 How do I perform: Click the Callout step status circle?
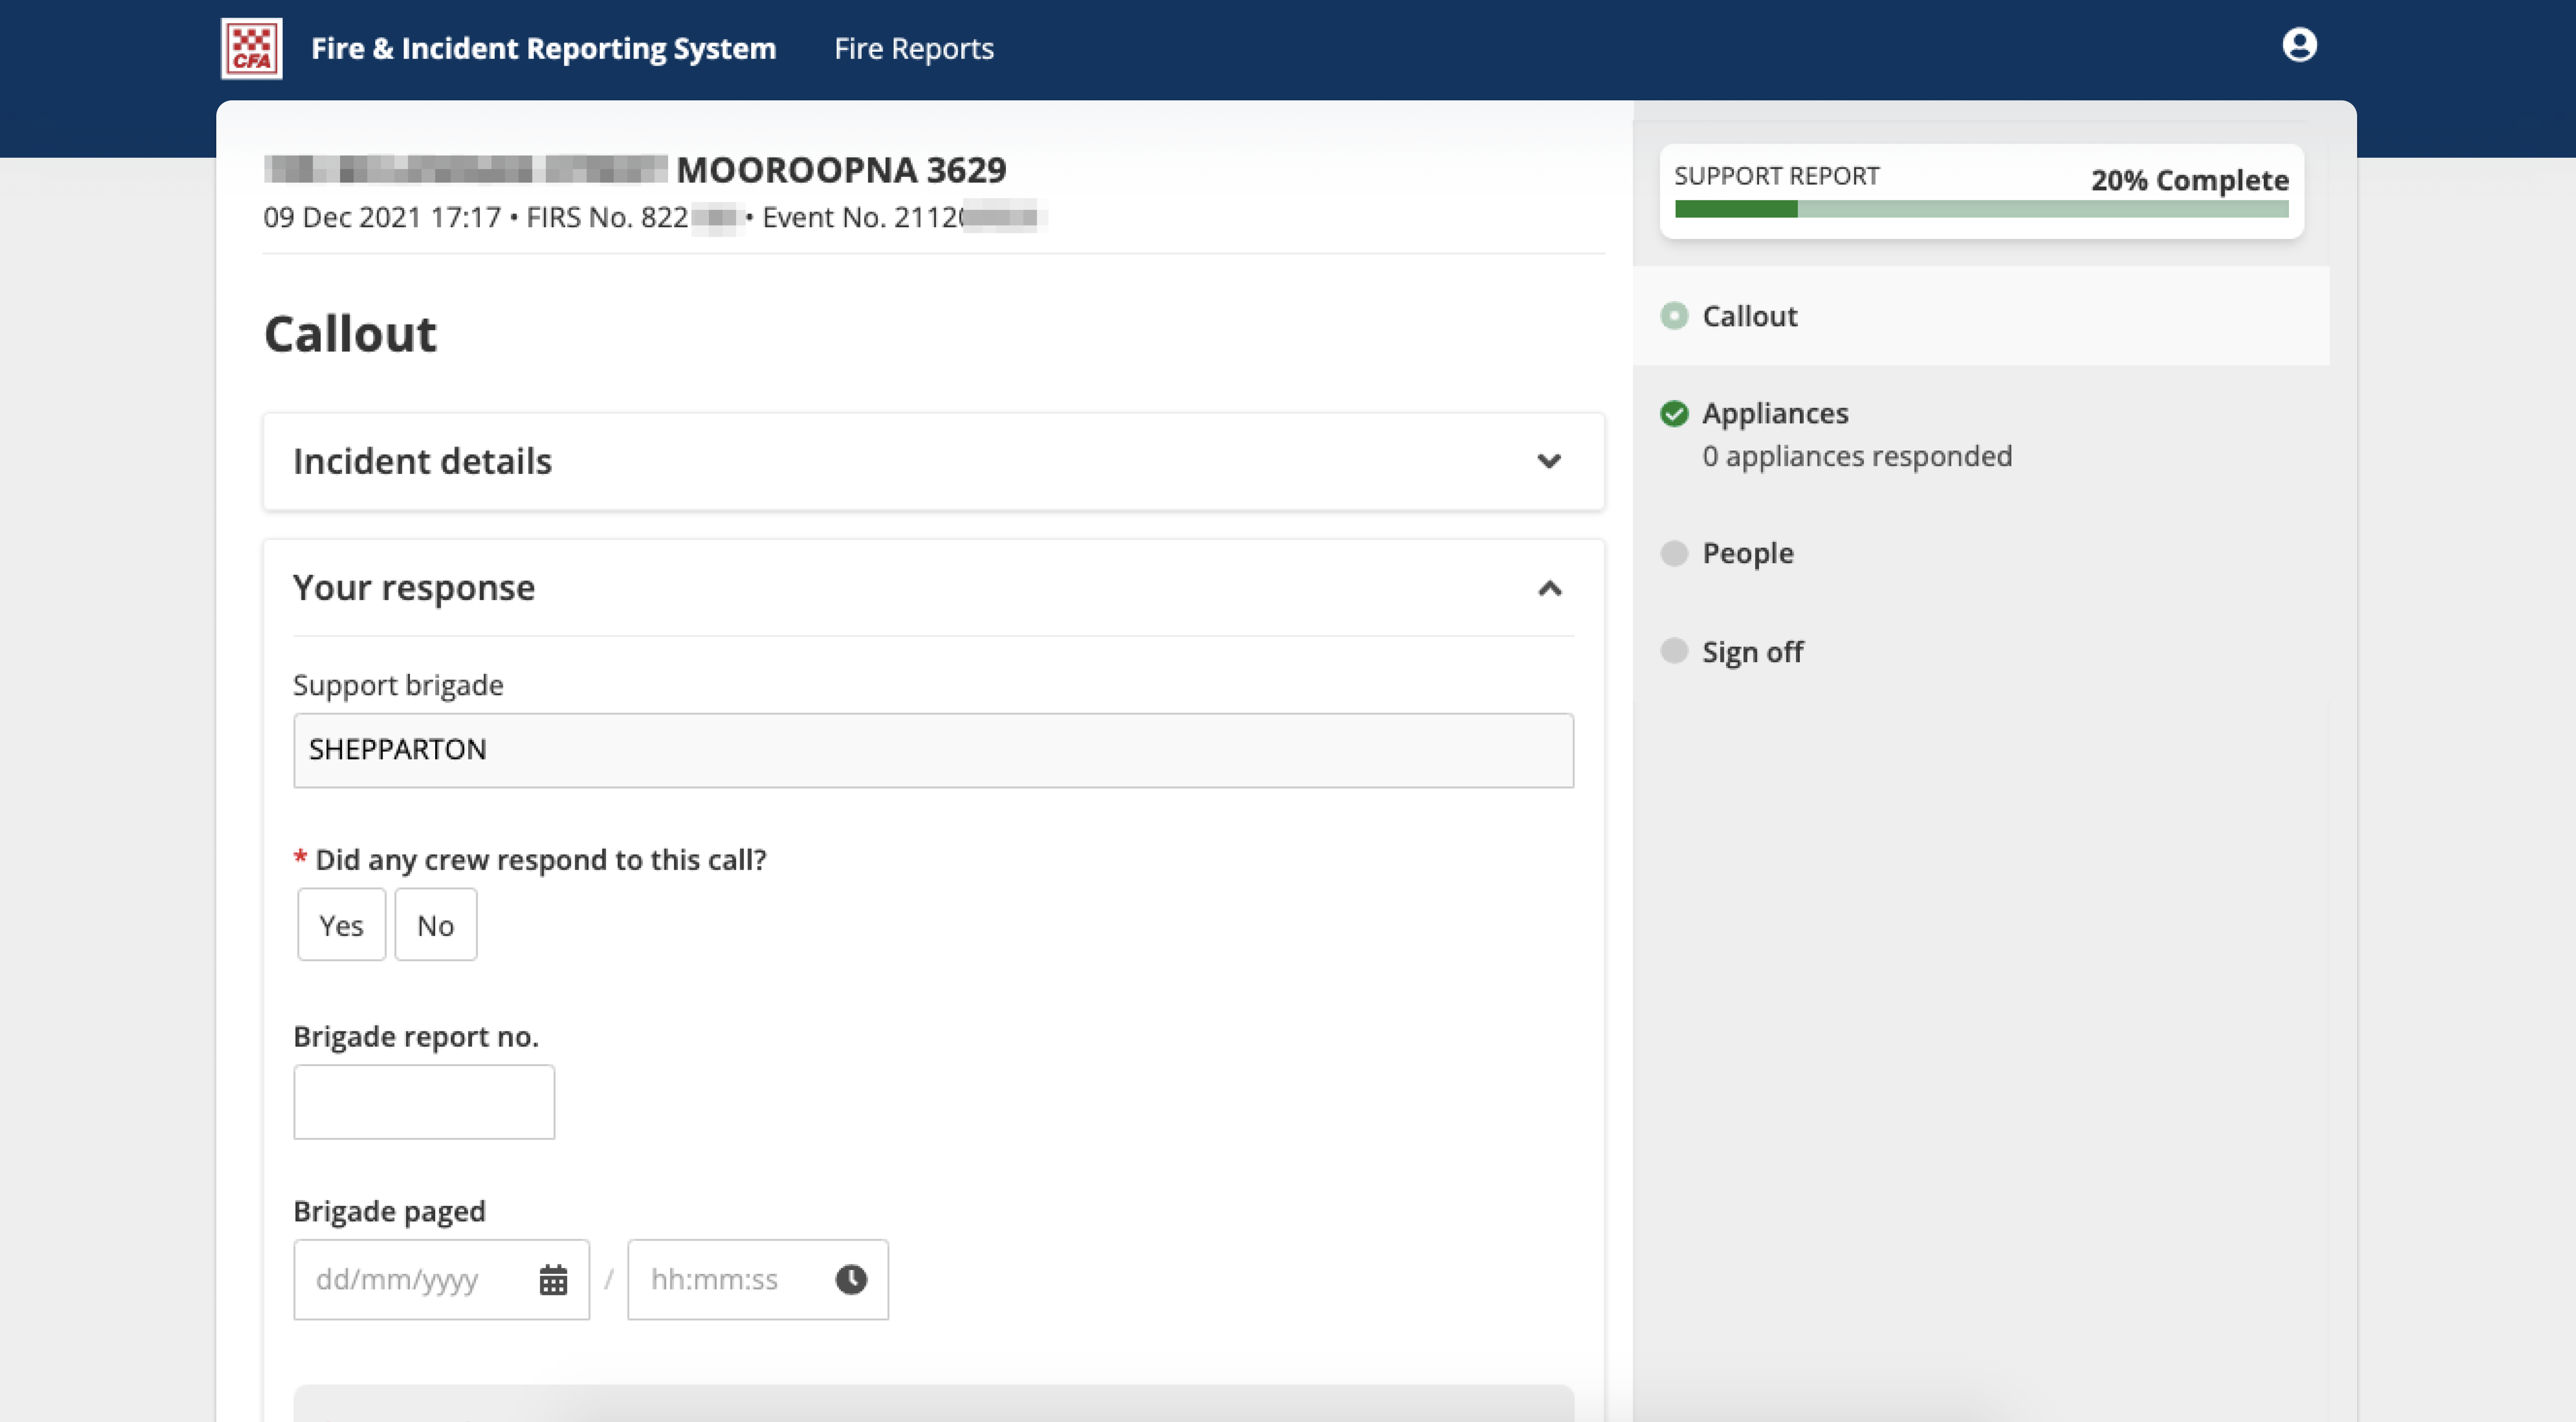coord(1674,316)
